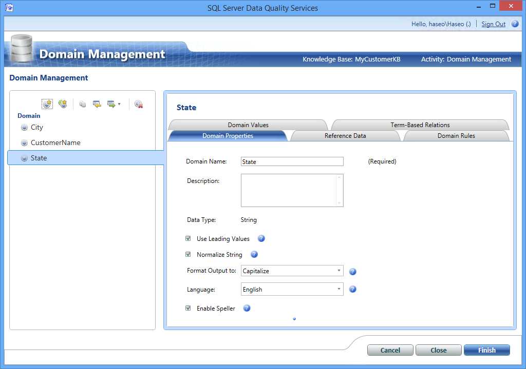Click the Domain Name input field
The height and width of the screenshot is (369, 526).
292,162
